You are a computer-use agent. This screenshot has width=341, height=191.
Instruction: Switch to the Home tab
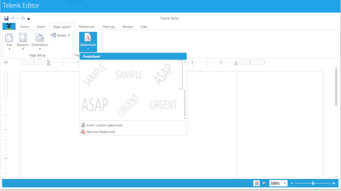24,27
